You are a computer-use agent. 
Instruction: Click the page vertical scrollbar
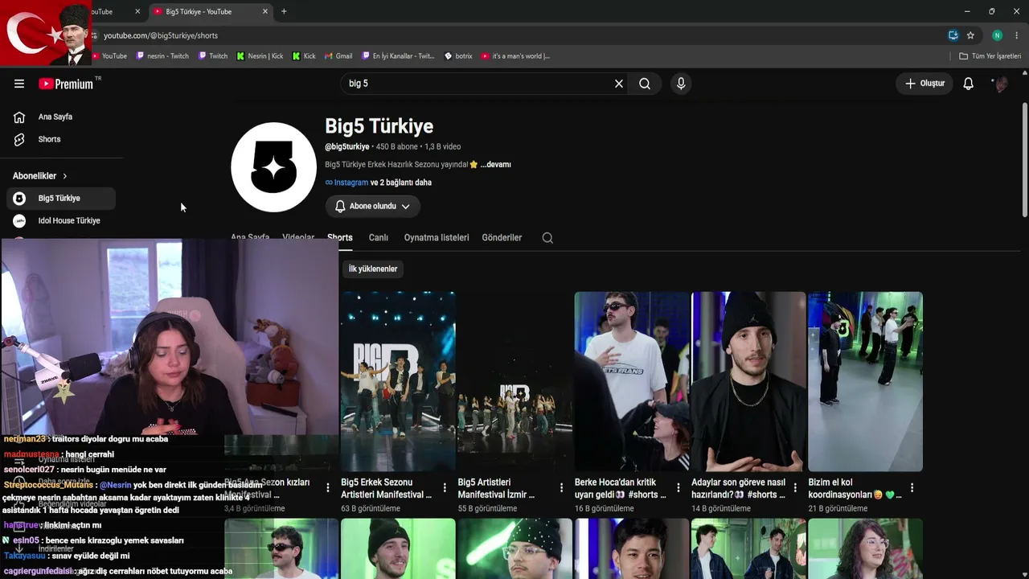tap(1024, 161)
